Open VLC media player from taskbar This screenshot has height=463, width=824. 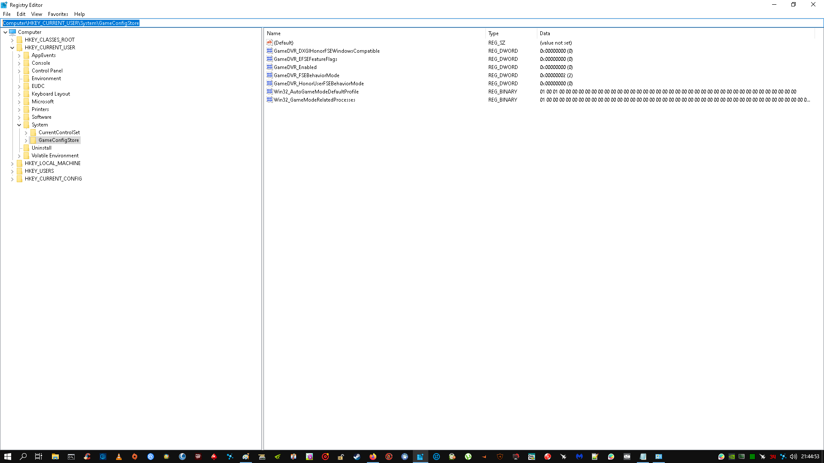(119, 457)
